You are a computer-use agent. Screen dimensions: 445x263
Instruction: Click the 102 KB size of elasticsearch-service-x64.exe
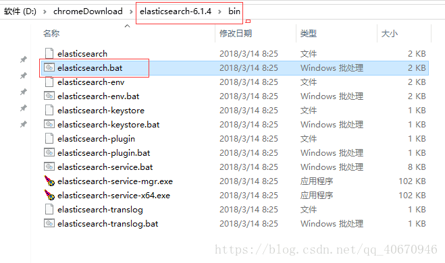coord(413,196)
